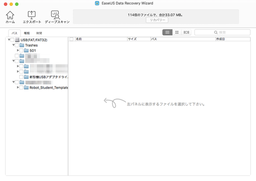Go to Home via ホーム icon
Screen dimensions: 256x181
point(10,15)
